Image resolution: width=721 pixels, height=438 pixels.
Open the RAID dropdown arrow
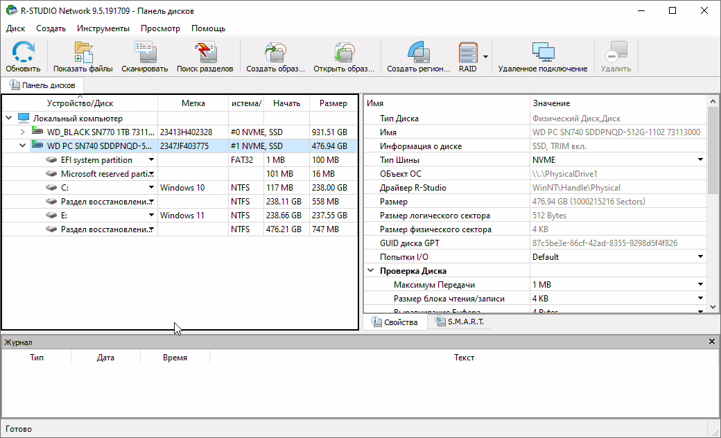pyautogui.click(x=486, y=57)
